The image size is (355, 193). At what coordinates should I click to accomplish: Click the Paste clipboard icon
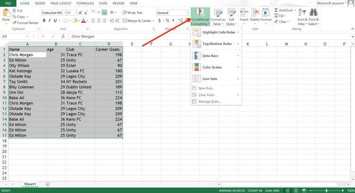(x=6, y=13)
